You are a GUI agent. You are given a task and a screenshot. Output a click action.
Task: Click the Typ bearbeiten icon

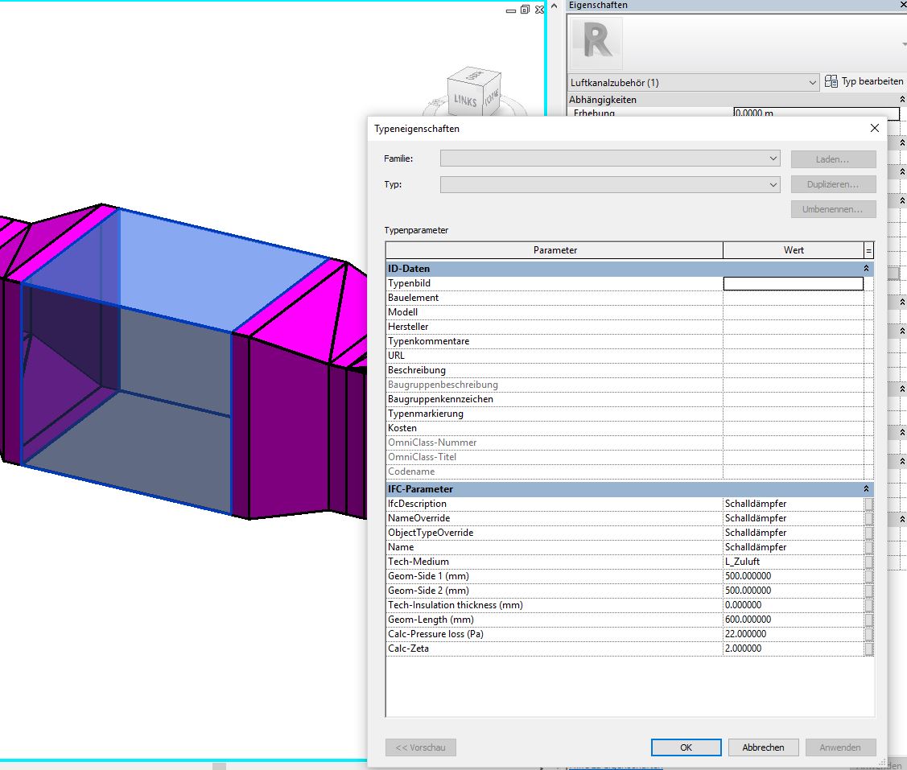click(831, 82)
